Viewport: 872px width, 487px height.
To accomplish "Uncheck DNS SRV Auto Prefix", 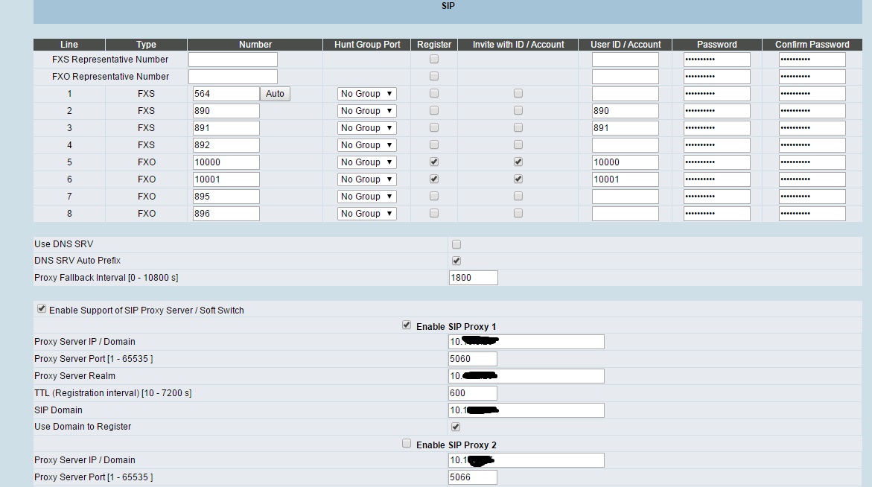I will [456, 261].
